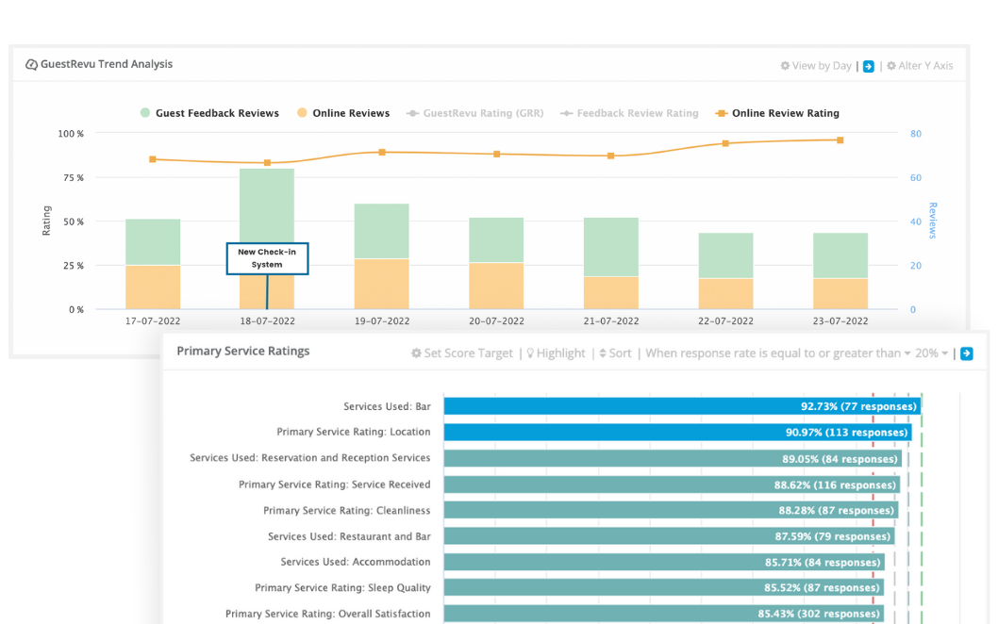Click the green bar segment for 18-07-2022
Viewport: 998px width, 624px height.
pyautogui.click(x=267, y=205)
